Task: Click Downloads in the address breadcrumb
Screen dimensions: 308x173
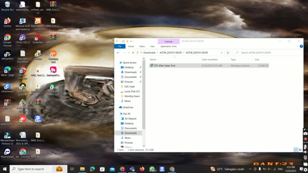Action: click(149, 52)
